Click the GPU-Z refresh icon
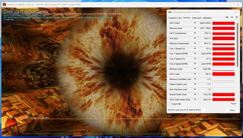Viewport: 243px width, 138px height. (x=232, y=17)
